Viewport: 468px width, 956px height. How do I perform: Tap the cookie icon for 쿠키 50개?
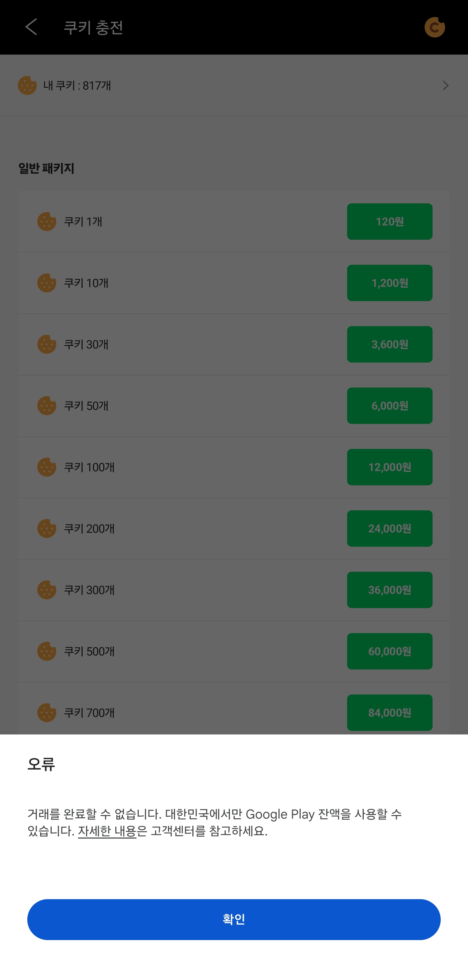tap(47, 406)
